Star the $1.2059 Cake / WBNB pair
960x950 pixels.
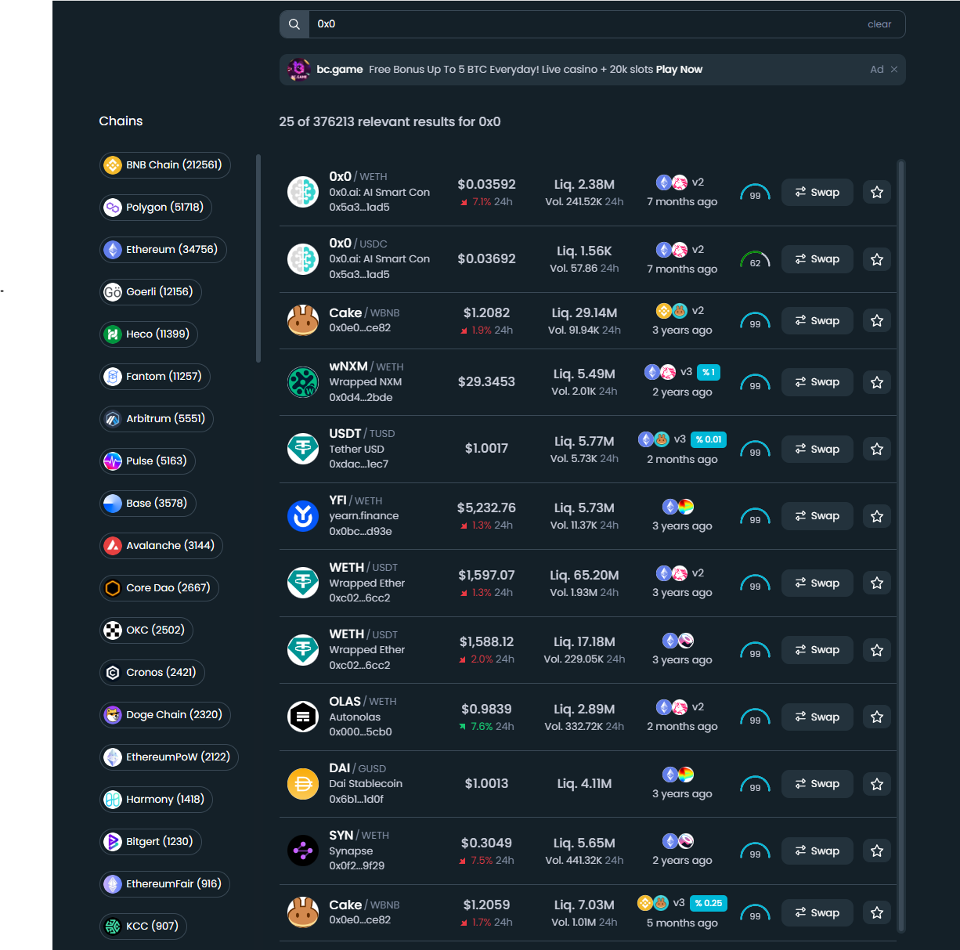pos(877,913)
